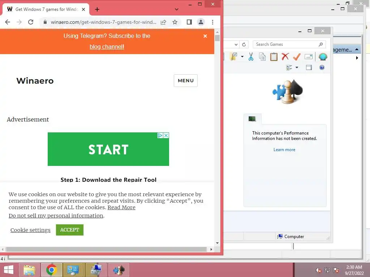
Task: Switch to Chrome in the taskbar
Action: (x=52, y=270)
